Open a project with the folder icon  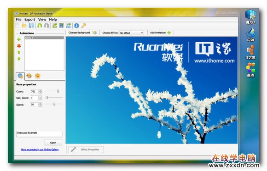point(24,26)
